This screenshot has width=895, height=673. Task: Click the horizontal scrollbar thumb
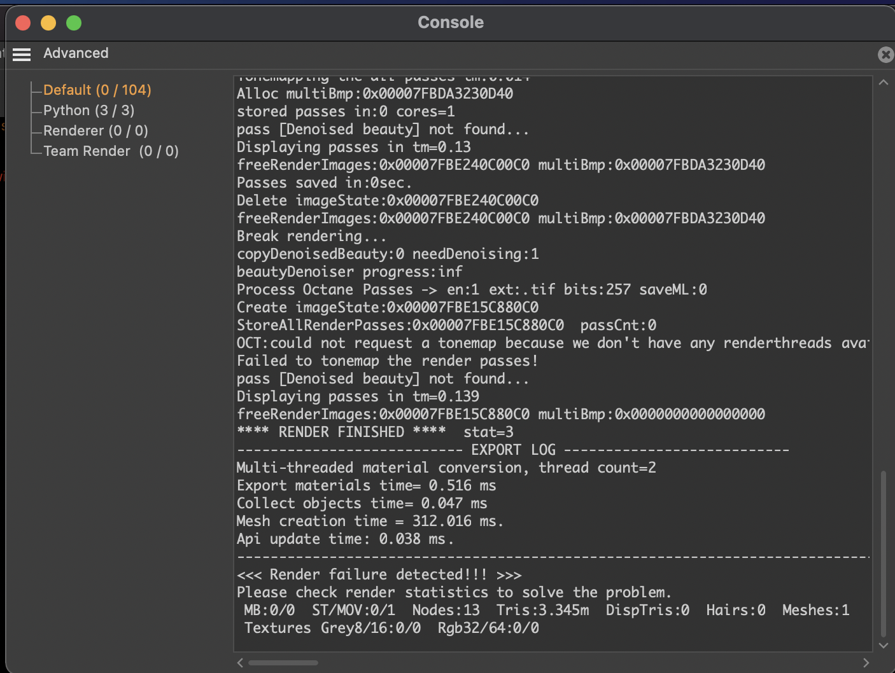283,663
